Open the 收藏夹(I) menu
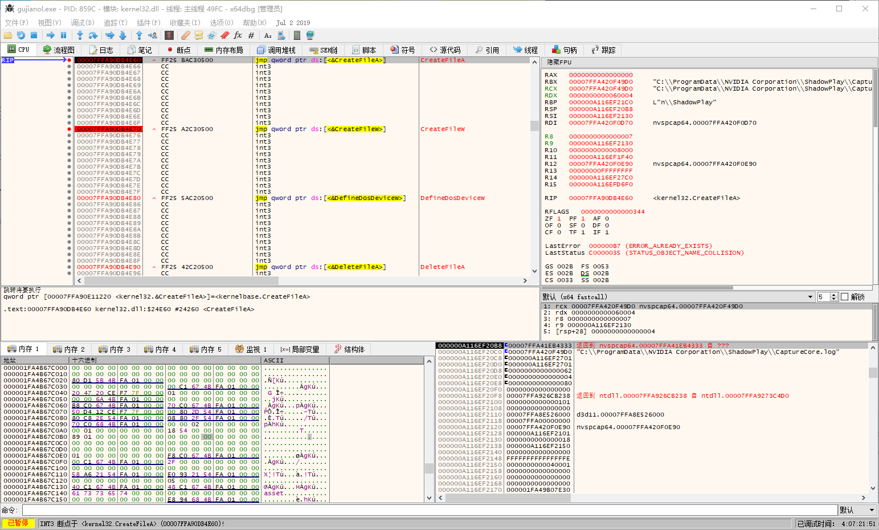 tap(185, 23)
